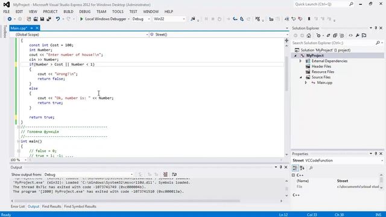The height and width of the screenshot is (217, 386).
Task: Open the Win32 platform dropdown
Action: point(169,19)
